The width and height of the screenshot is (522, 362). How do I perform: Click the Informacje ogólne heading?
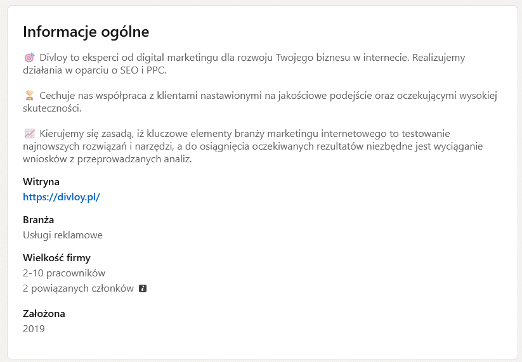click(86, 31)
